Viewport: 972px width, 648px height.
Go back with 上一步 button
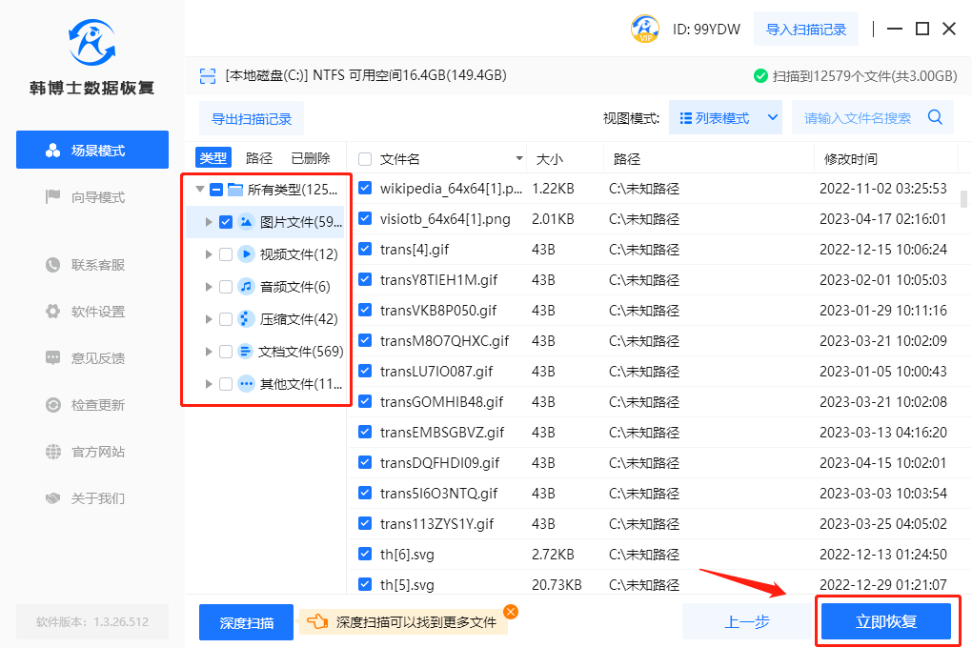click(748, 621)
